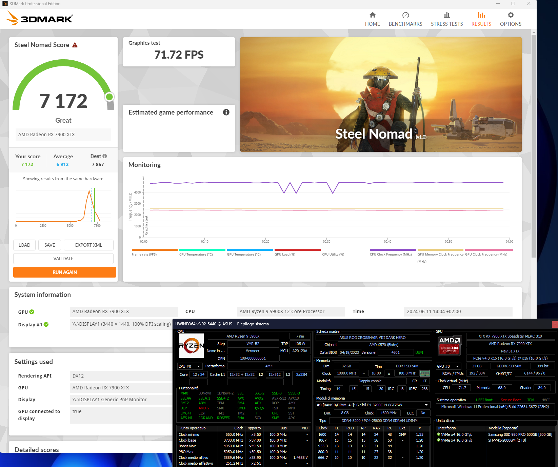
Task: Go to Home via the house icon
Action: (372, 15)
